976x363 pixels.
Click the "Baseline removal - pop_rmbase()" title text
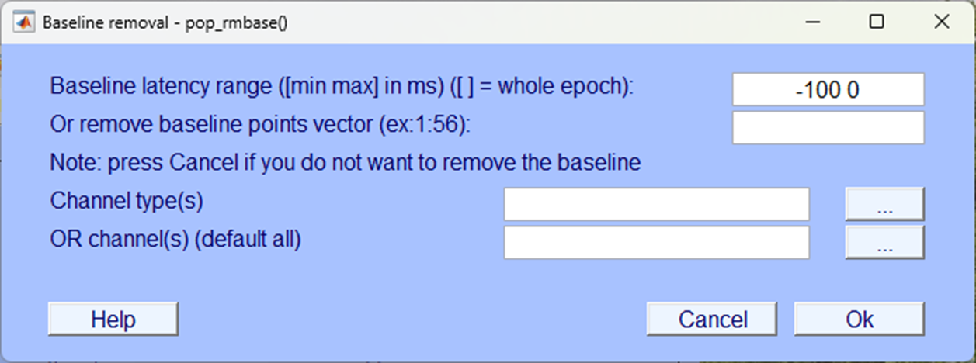tap(165, 22)
